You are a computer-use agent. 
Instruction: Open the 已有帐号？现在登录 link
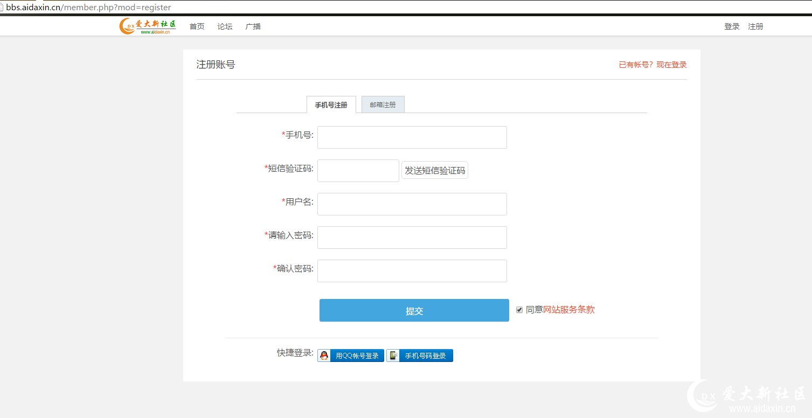point(653,65)
